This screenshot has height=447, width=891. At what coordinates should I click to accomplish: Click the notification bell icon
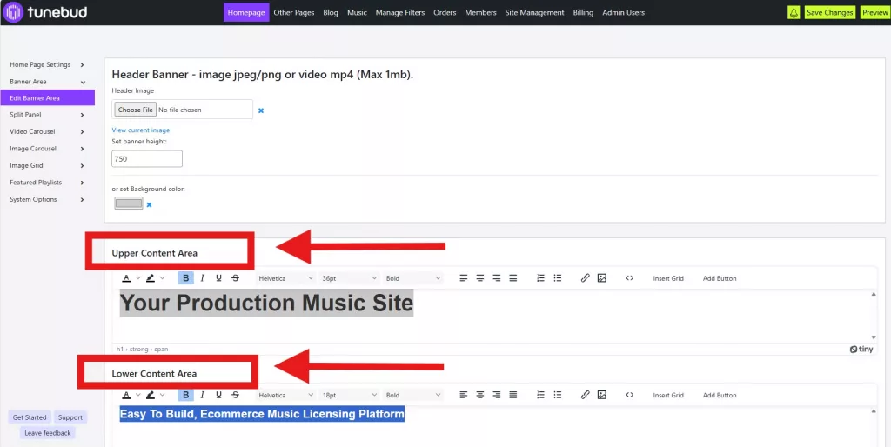pos(794,13)
